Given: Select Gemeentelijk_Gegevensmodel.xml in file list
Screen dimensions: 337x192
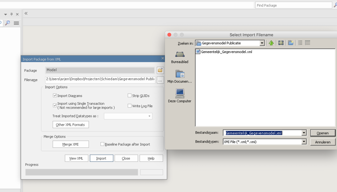Looking at the screenshot, I should pos(226,52).
